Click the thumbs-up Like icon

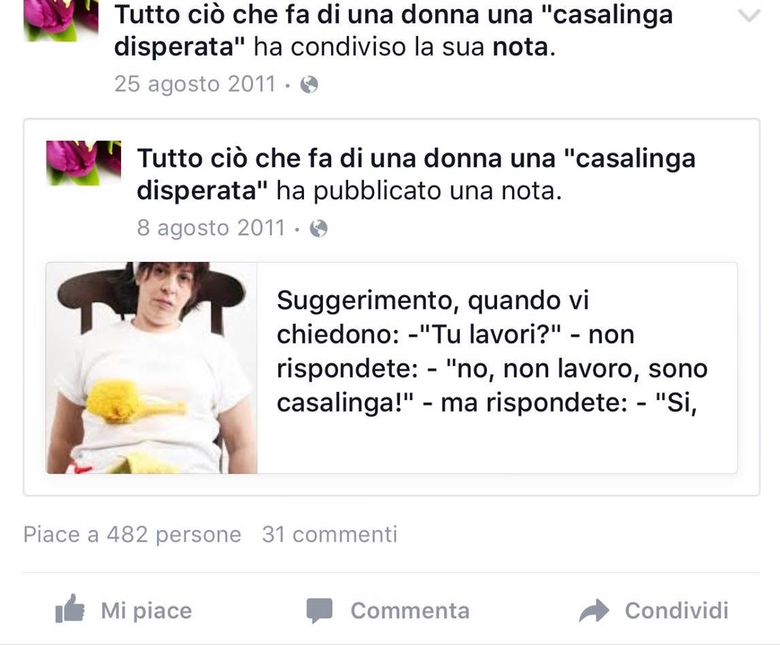click(69, 609)
